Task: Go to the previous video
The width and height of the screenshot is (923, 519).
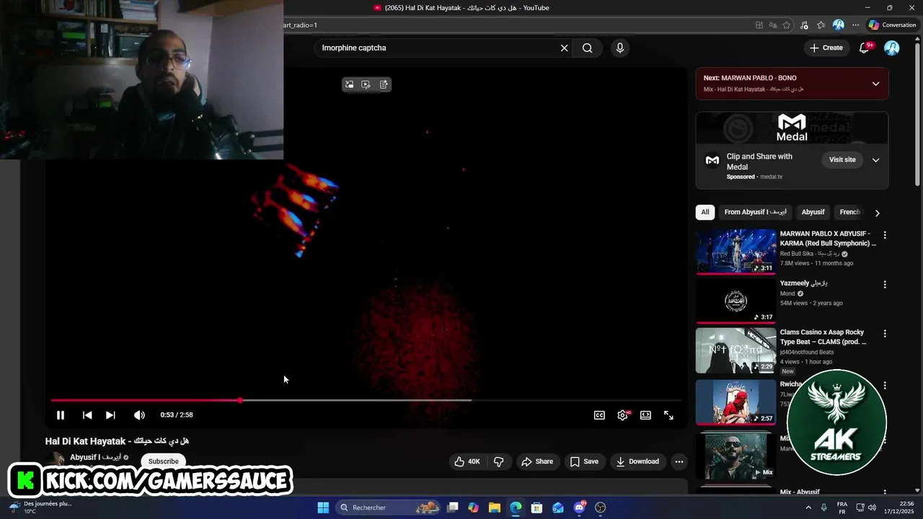Action: pos(87,415)
